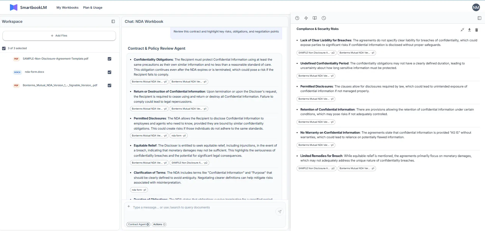Open second citation under Return or Destruction

(189, 109)
